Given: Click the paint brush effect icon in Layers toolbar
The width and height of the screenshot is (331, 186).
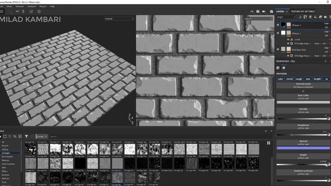Looking at the screenshot, I should coord(300,17).
